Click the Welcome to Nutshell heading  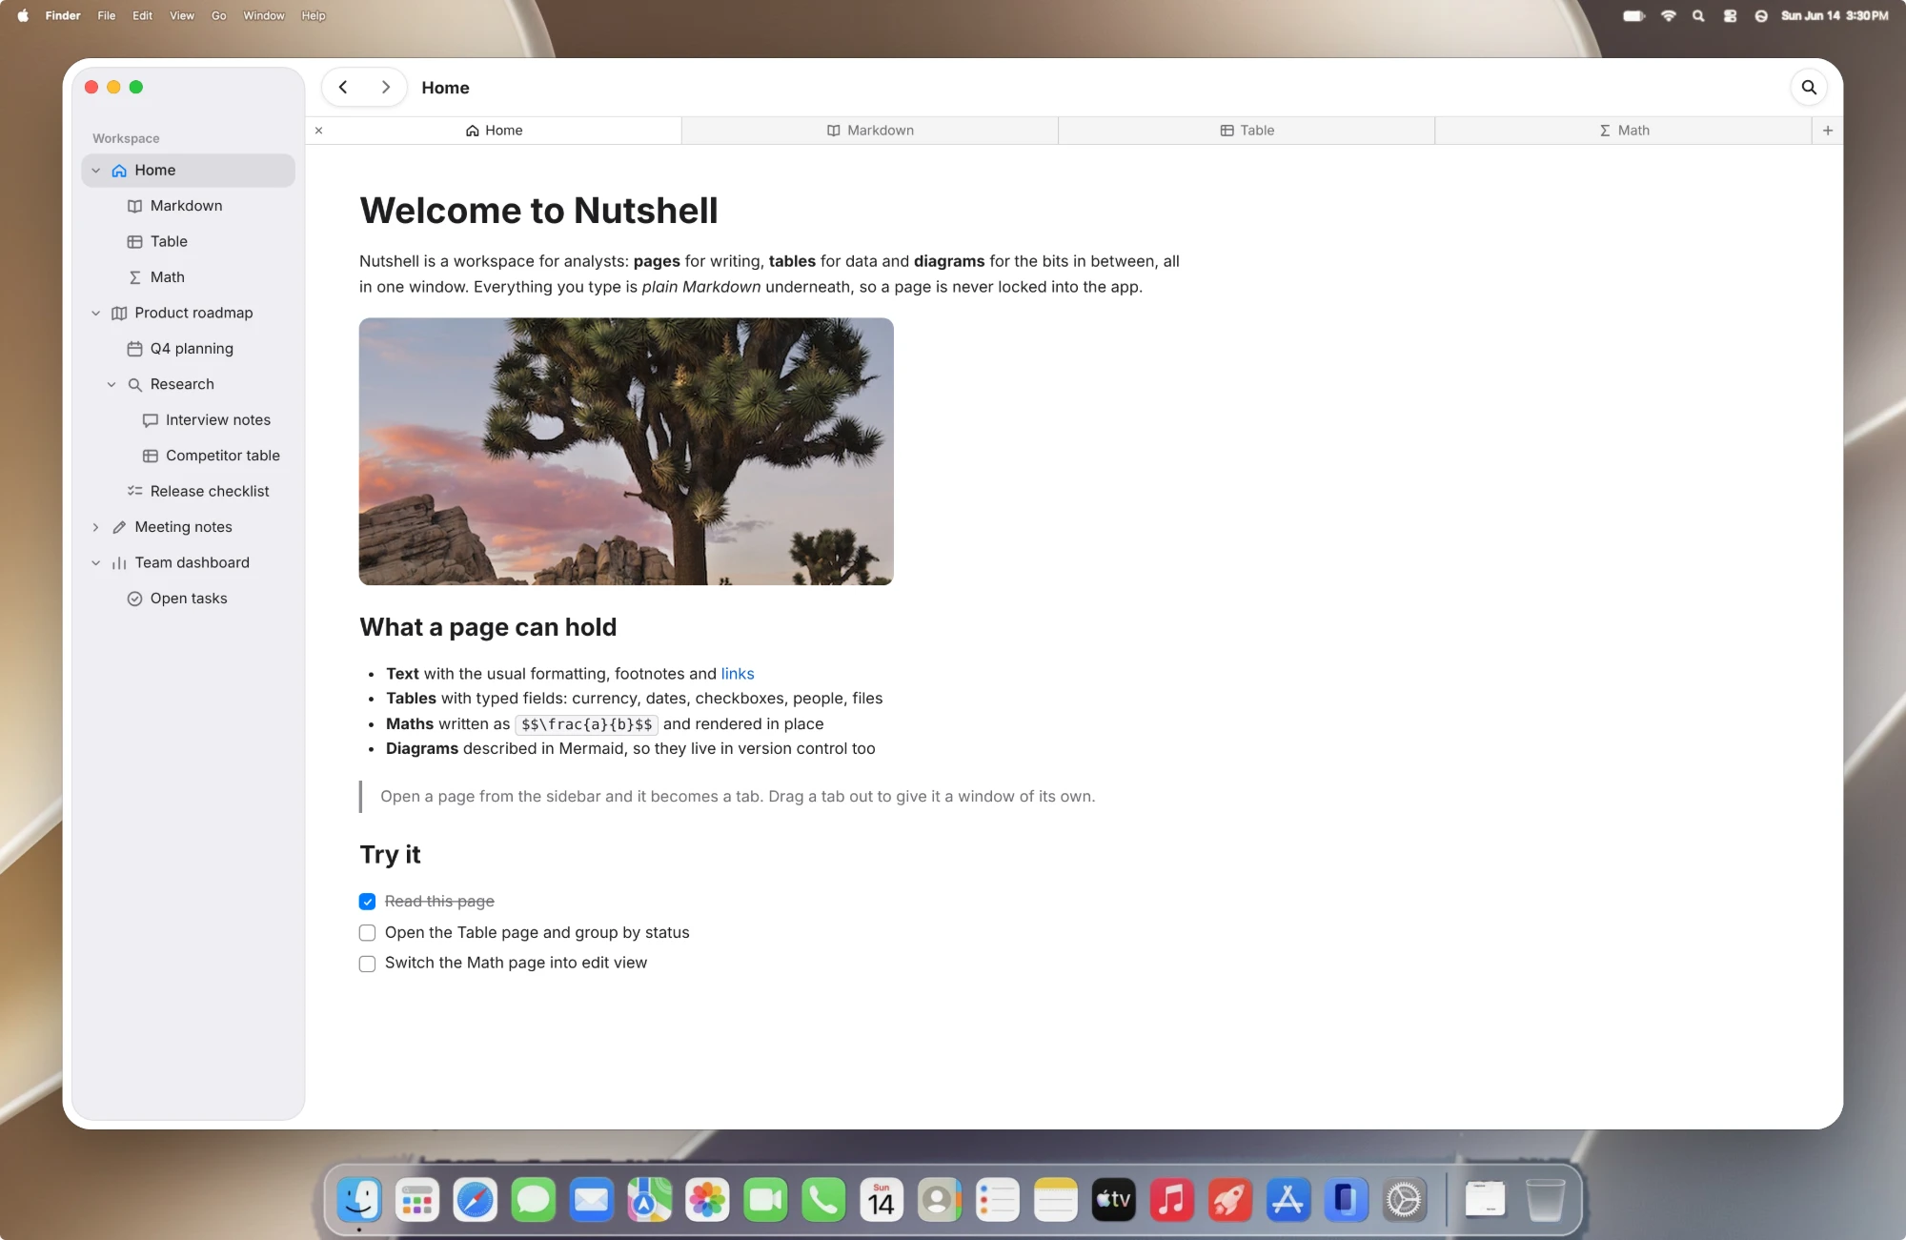click(x=538, y=211)
